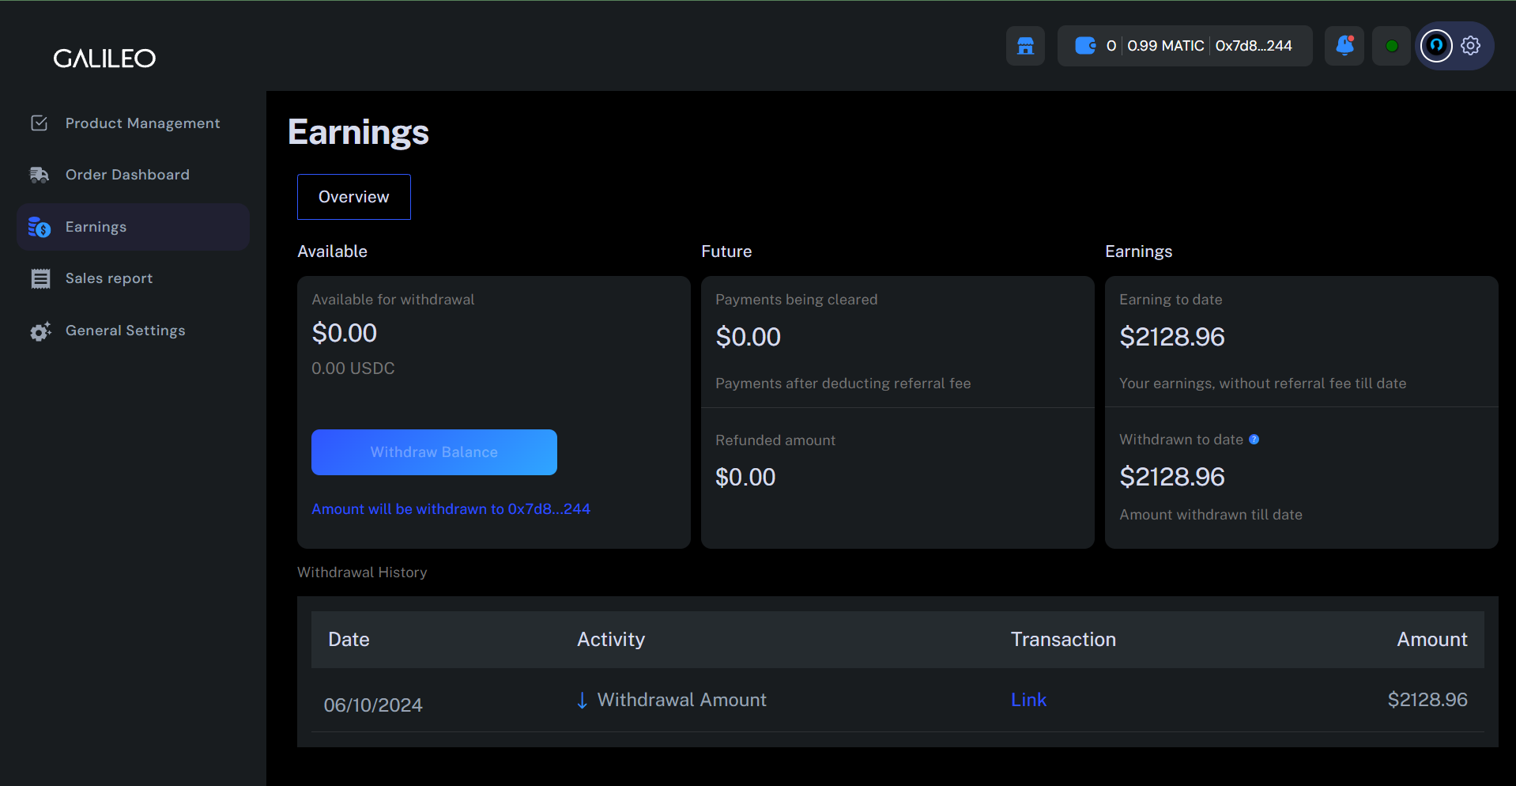Click the Galileo logo
Viewport: 1516px width, 786px height.
click(104, 59)
